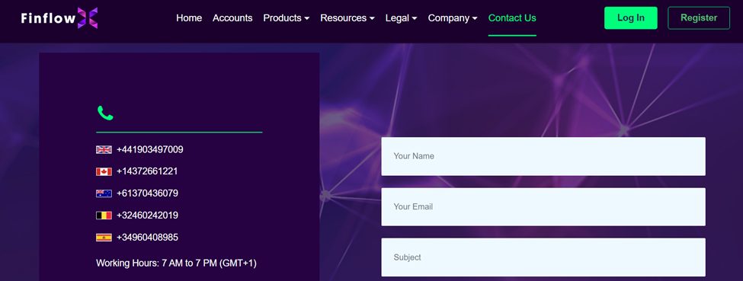Expand the Resources dropdown menu
Image resolution: width=743 pixels, height=281 pixels.
(347, 18)
